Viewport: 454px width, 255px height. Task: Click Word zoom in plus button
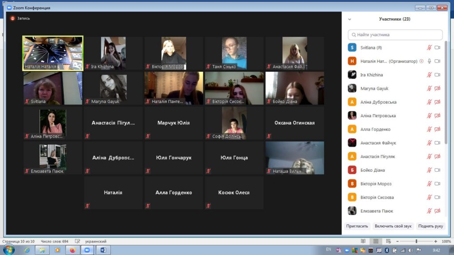435,241
